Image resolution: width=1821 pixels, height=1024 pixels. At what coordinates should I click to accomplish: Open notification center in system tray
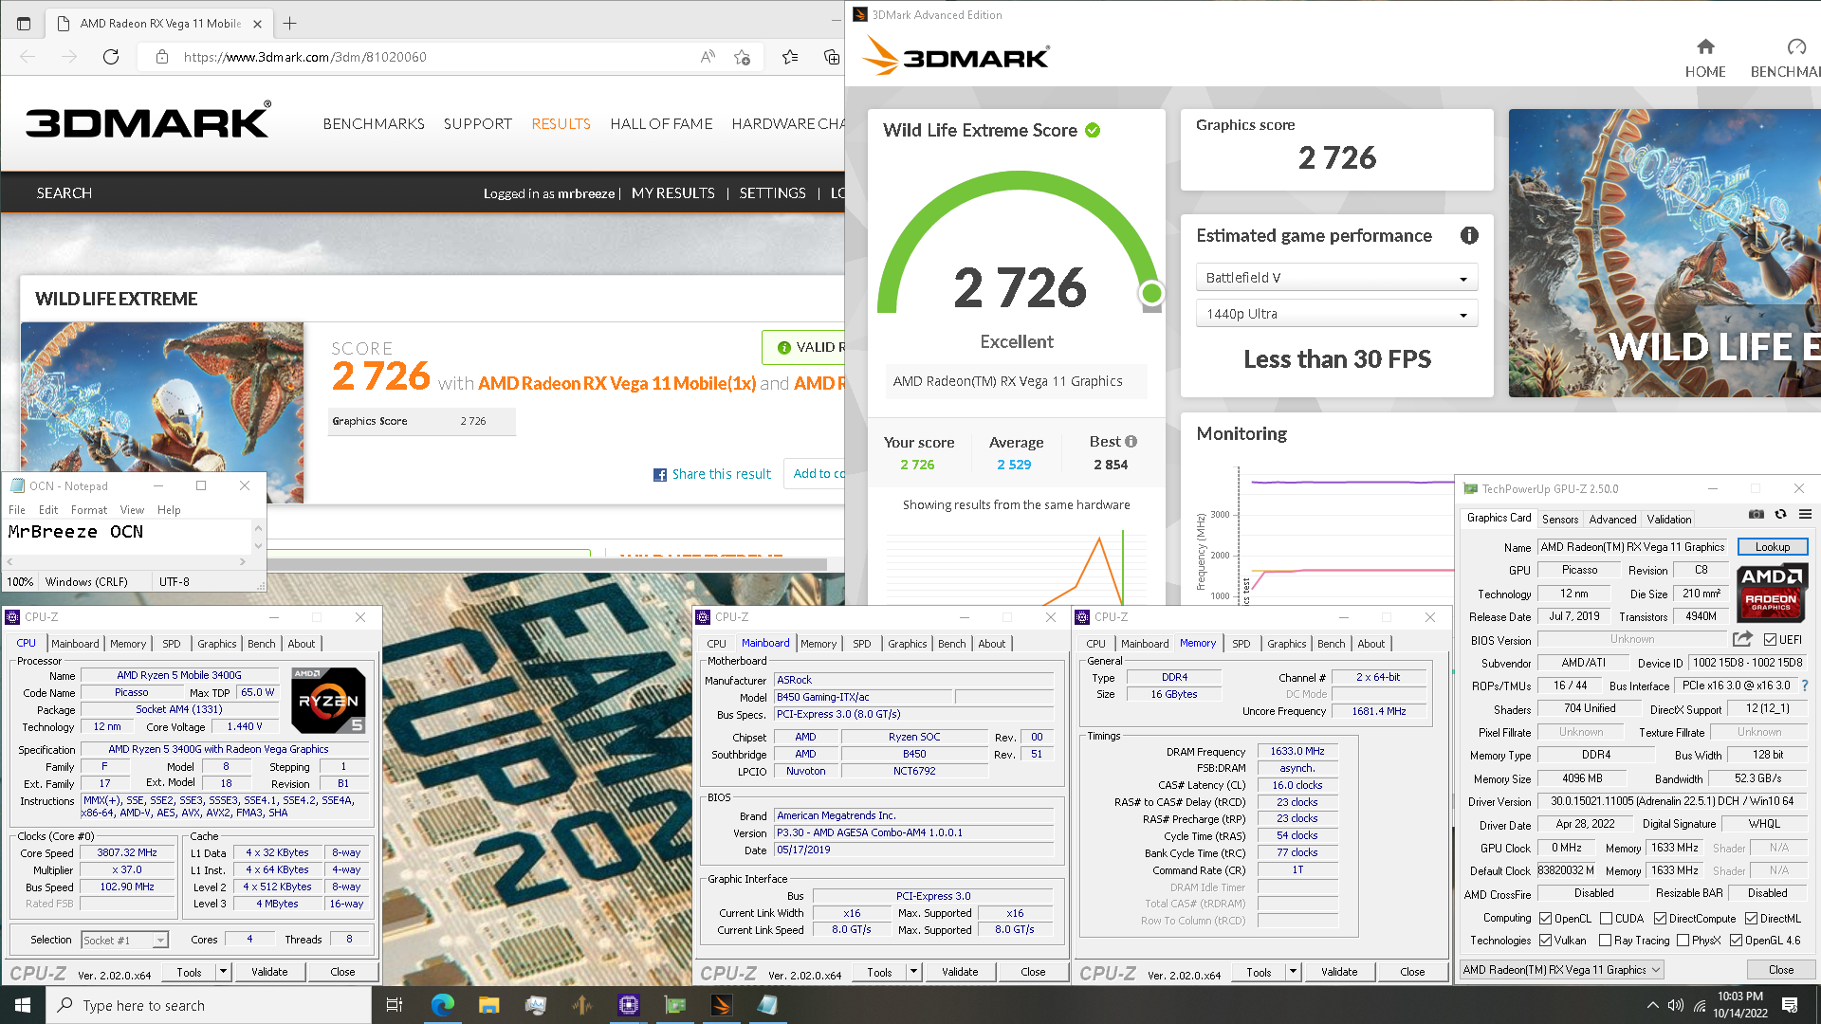[x=1790, y=1005]
